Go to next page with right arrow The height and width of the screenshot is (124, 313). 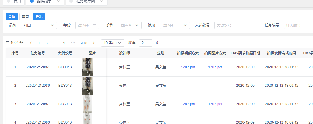(x=94, y=43)
